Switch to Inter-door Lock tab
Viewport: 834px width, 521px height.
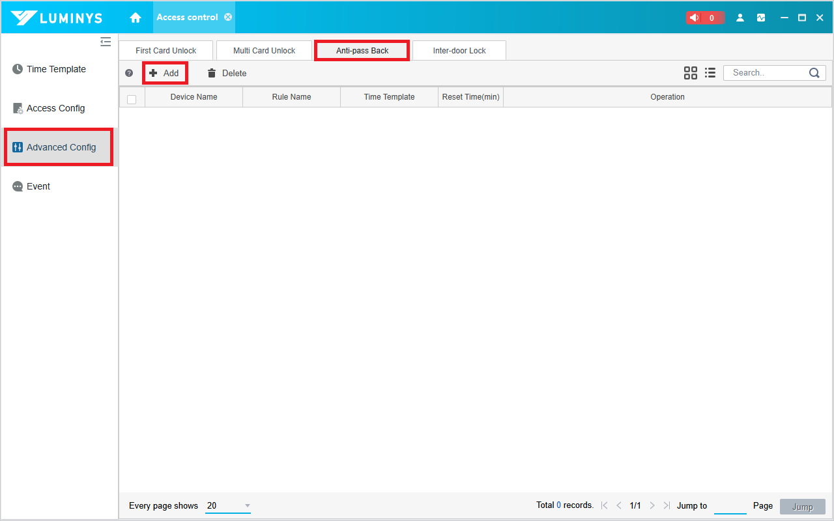click(x=459, y=51)
